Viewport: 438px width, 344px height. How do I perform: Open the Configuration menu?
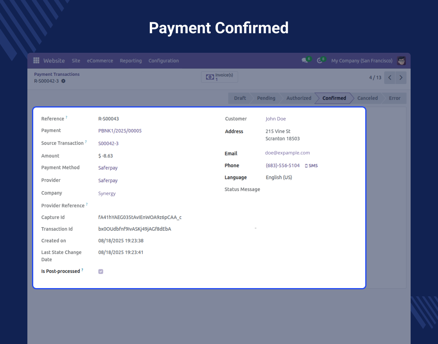(x=164, y=61)
